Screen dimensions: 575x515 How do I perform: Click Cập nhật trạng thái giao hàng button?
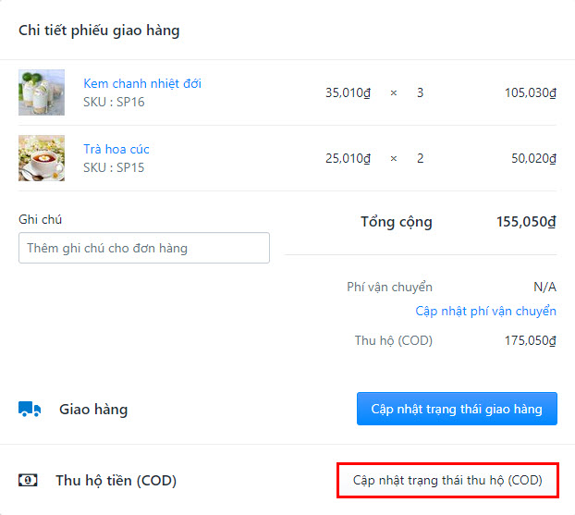pyautogui.click(x=457, y=409)
